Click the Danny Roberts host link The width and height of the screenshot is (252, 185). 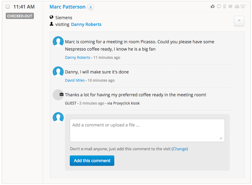click(x=86, y=24)
